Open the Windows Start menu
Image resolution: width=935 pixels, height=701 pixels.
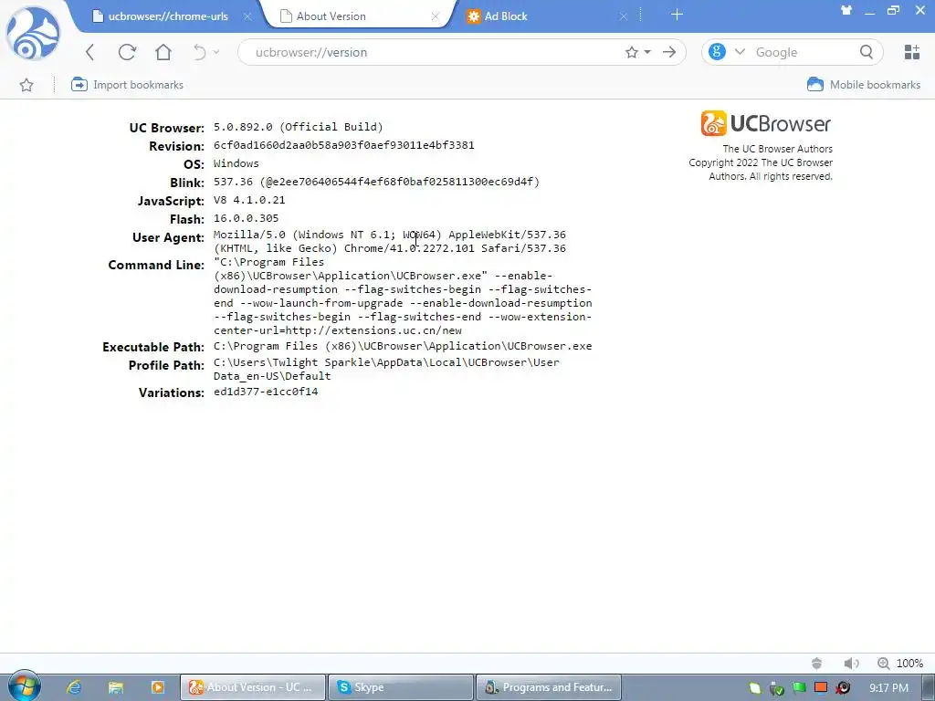coord(24,686)
